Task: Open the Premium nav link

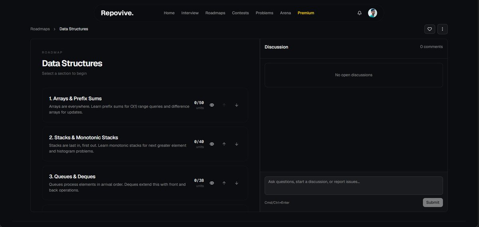Action: click(x=306, y=13)
